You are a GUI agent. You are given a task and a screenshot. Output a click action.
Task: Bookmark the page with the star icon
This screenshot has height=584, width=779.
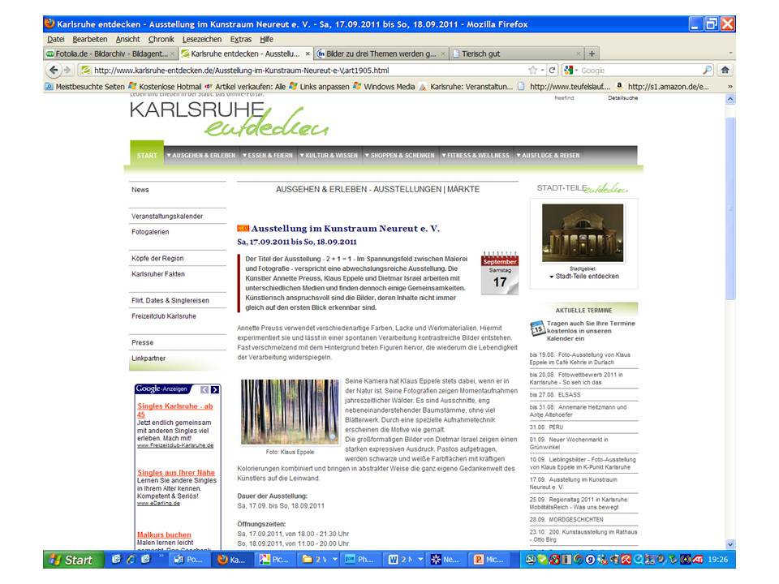[532, 70]
